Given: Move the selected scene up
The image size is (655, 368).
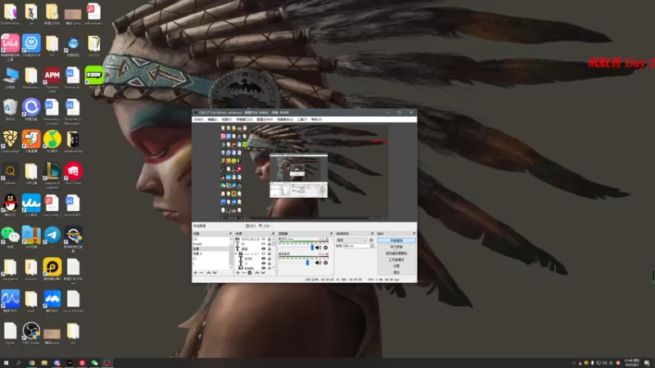Looking at the screenshot, I should pyautogui.click(x=209, y=272).
